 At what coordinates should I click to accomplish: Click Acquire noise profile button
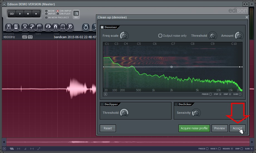tap(194, 128)
